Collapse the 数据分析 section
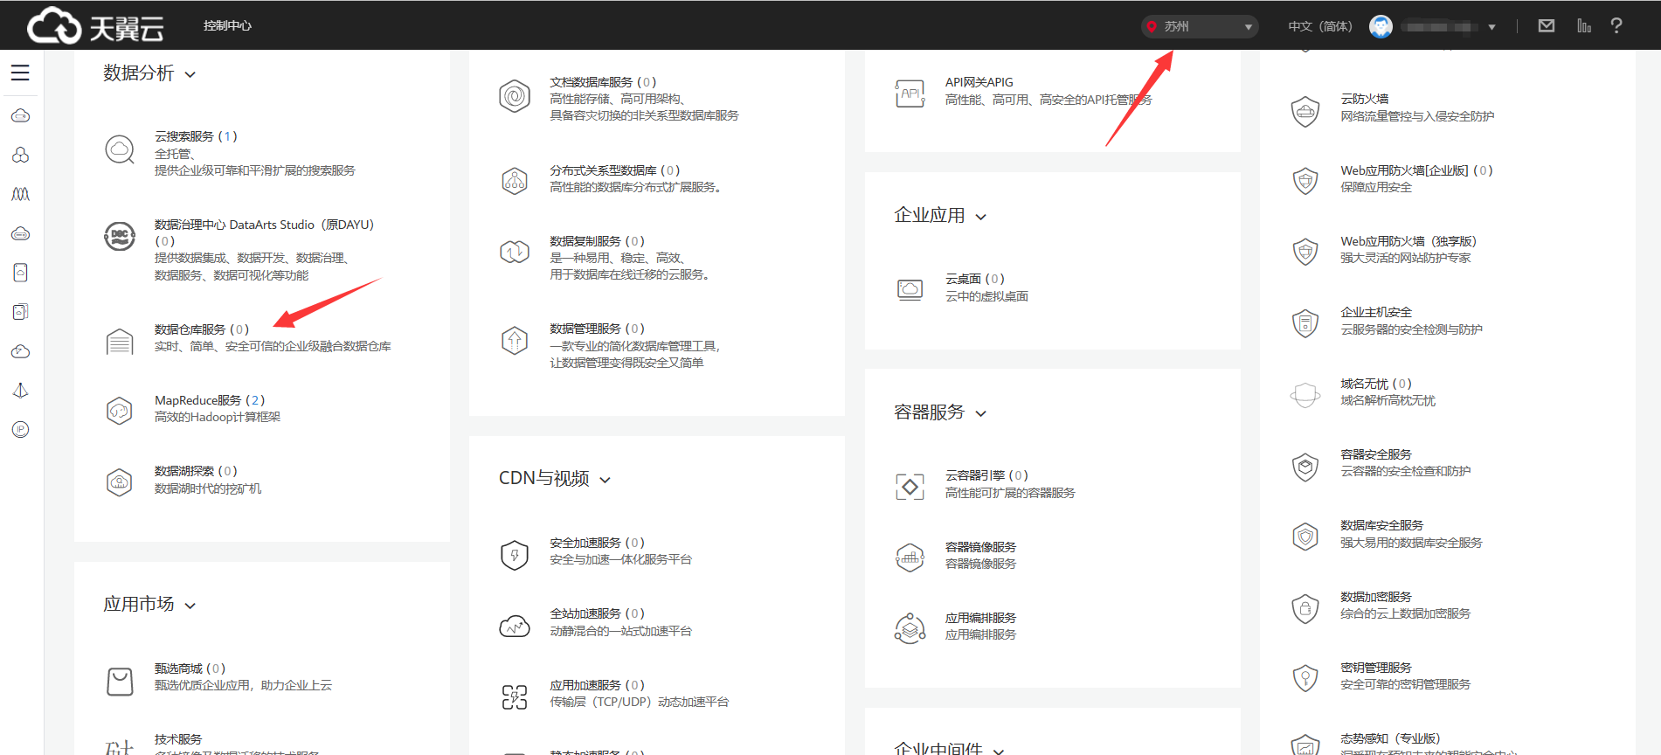This screenshot has height=755, width=1661. pos(190,74)
